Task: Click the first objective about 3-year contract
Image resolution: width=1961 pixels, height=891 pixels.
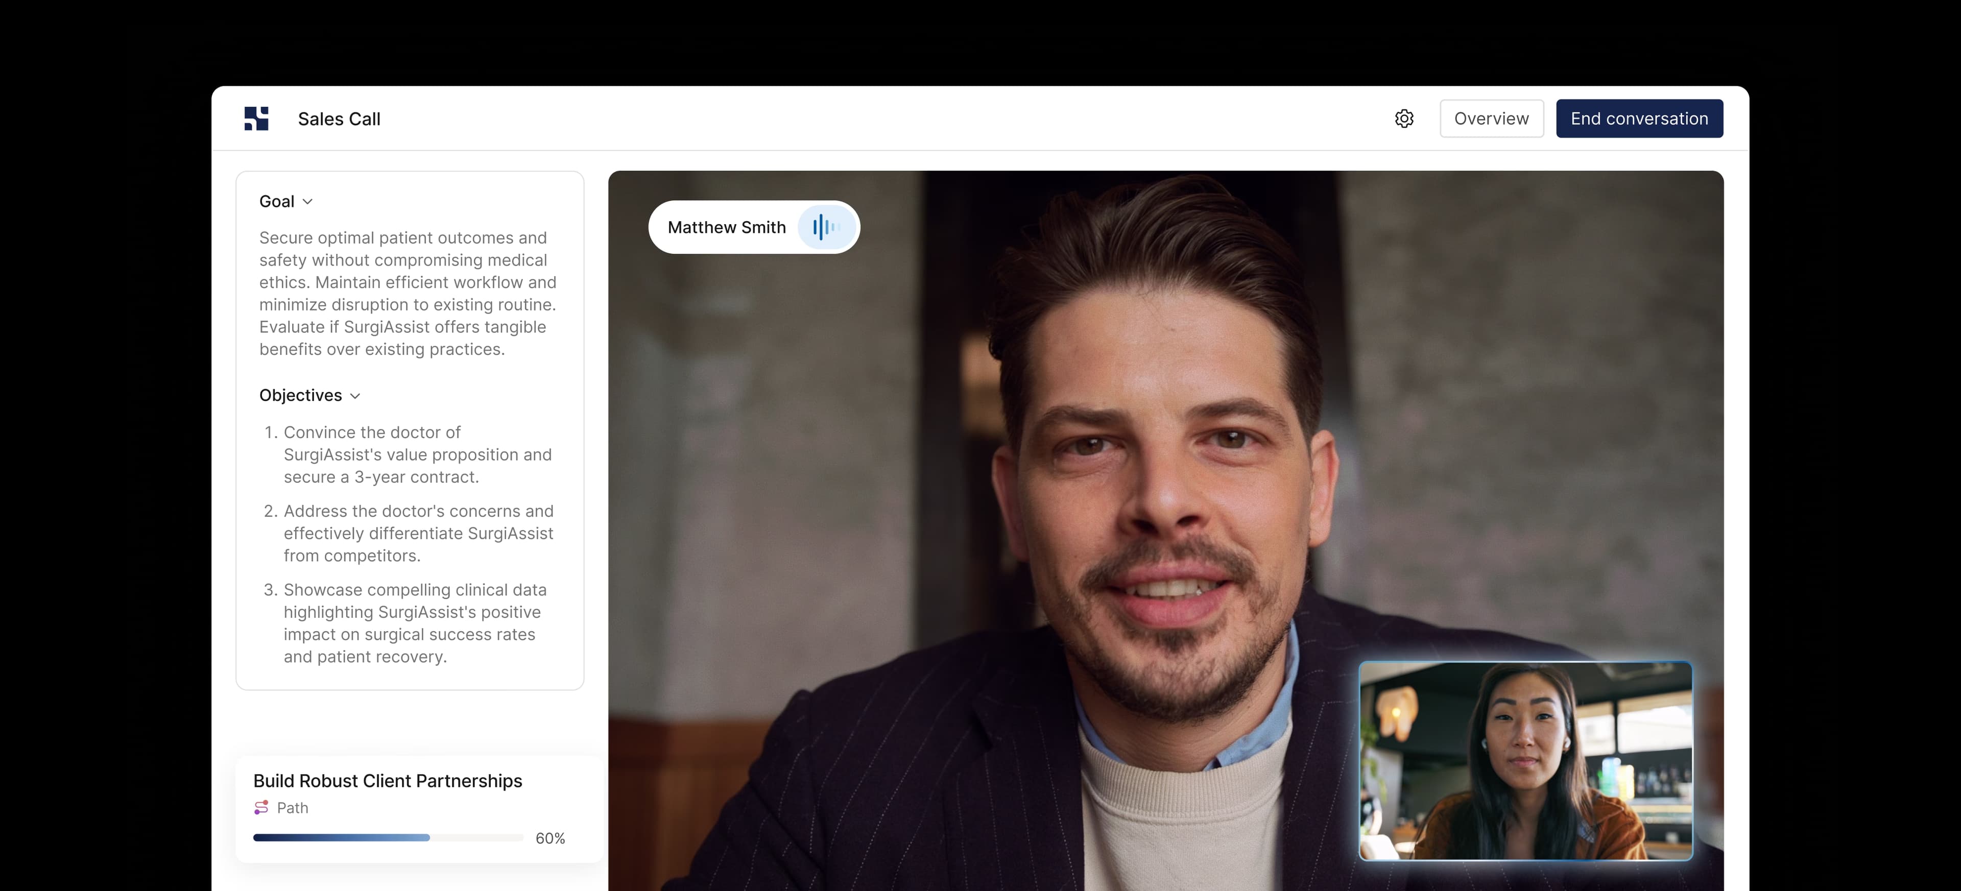Action: point(417,454)
